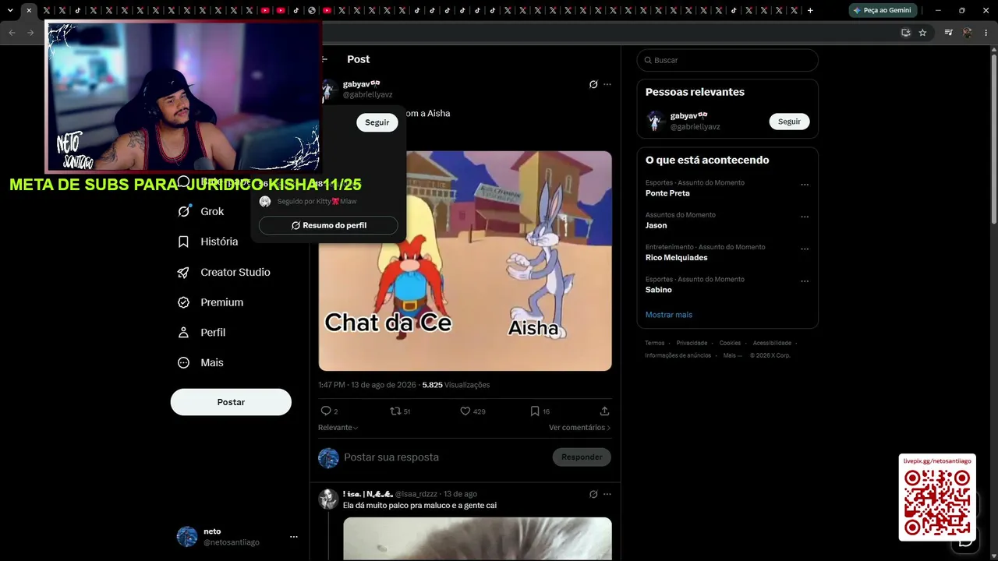This screenshot has width=998, height=561.
Task: Open Creator Studio rocket item
Action: (224, 272)
